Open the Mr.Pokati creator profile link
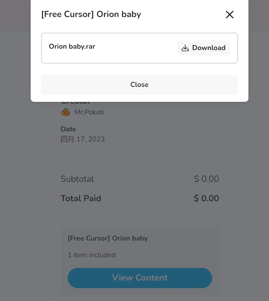269x301 pixels. pos(89,112)
